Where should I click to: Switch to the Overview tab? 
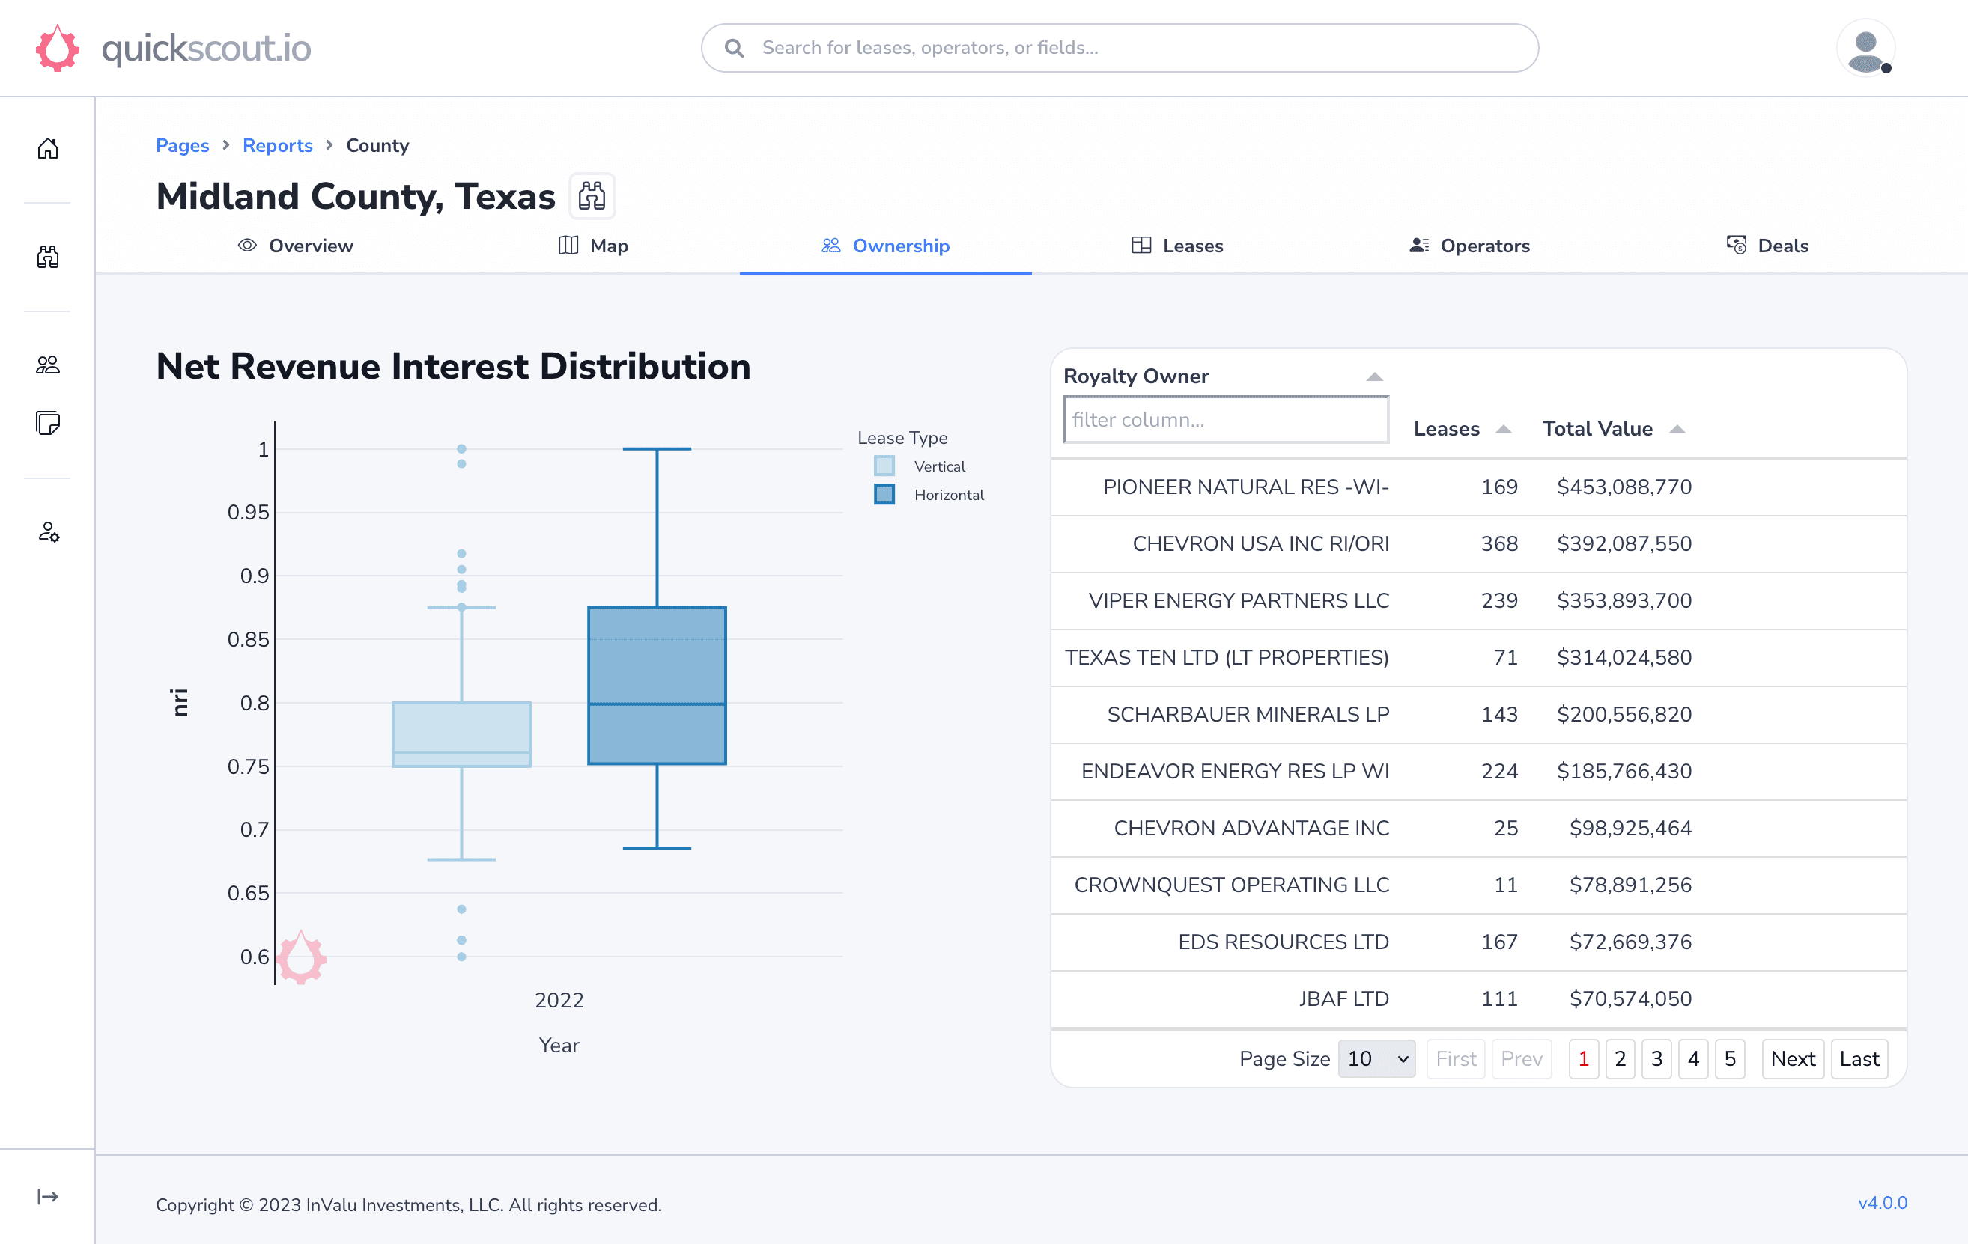click(x=295, y=246)
